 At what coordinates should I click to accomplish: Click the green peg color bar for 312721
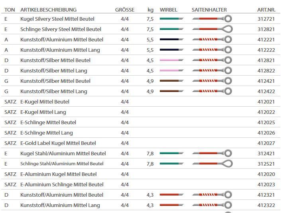click(x=171, y=19)
